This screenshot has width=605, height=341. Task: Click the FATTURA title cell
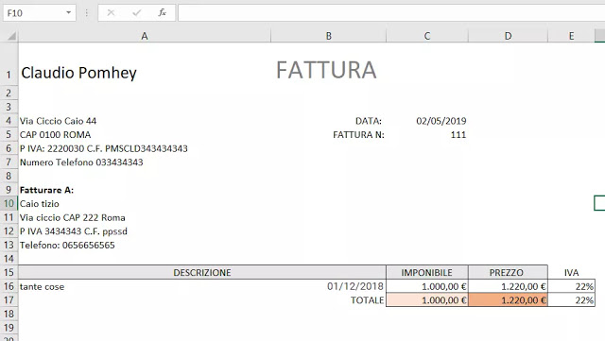[x=326, y=70]
